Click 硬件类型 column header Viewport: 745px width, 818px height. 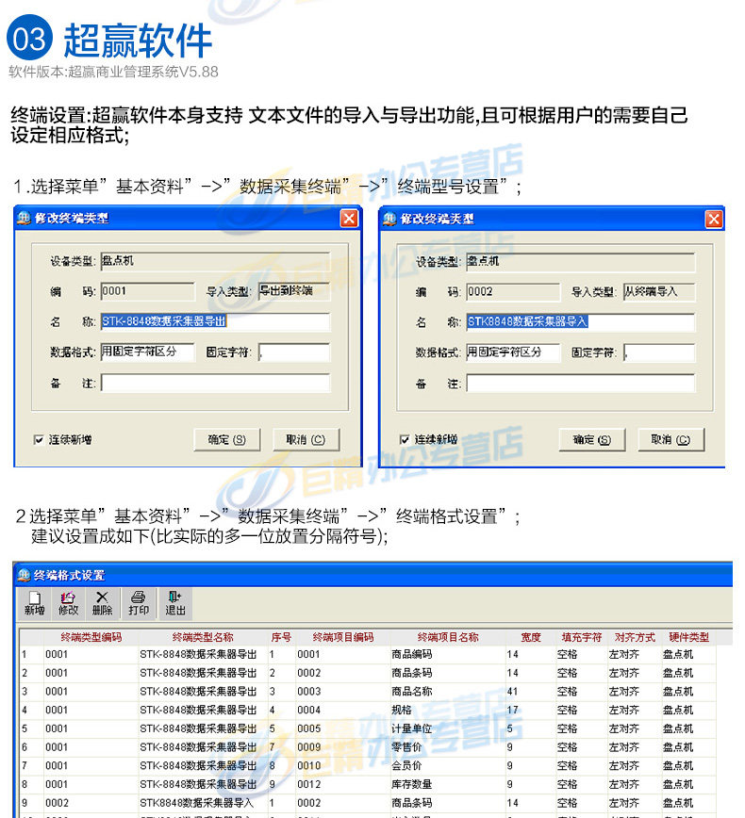pyautogui.click(x=688, y=637)
